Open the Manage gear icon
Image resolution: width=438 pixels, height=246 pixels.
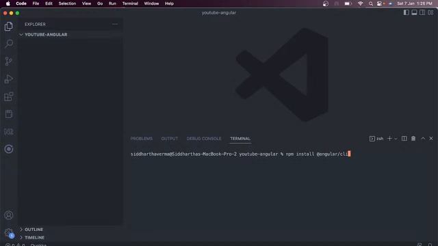point(9,232)
